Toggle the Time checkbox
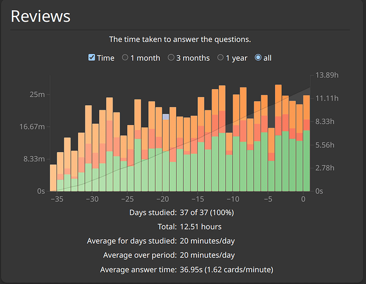Image resolution: width=366 pixels, height=284 pixels. click(x=92, y=58)
